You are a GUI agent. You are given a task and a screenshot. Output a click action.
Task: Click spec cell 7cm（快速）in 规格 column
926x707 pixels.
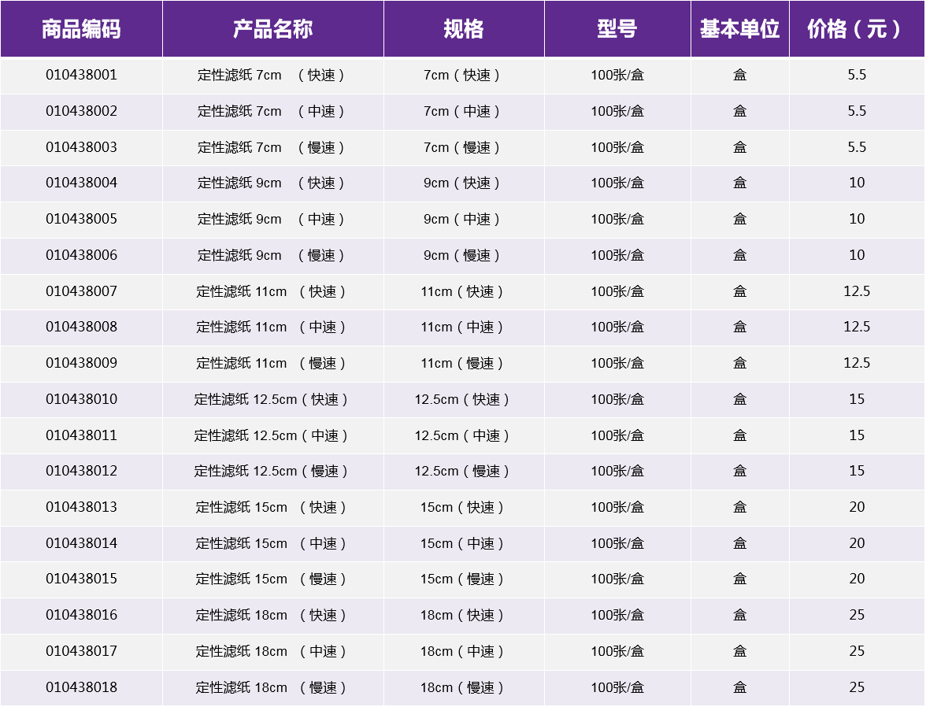pos(462,75)
